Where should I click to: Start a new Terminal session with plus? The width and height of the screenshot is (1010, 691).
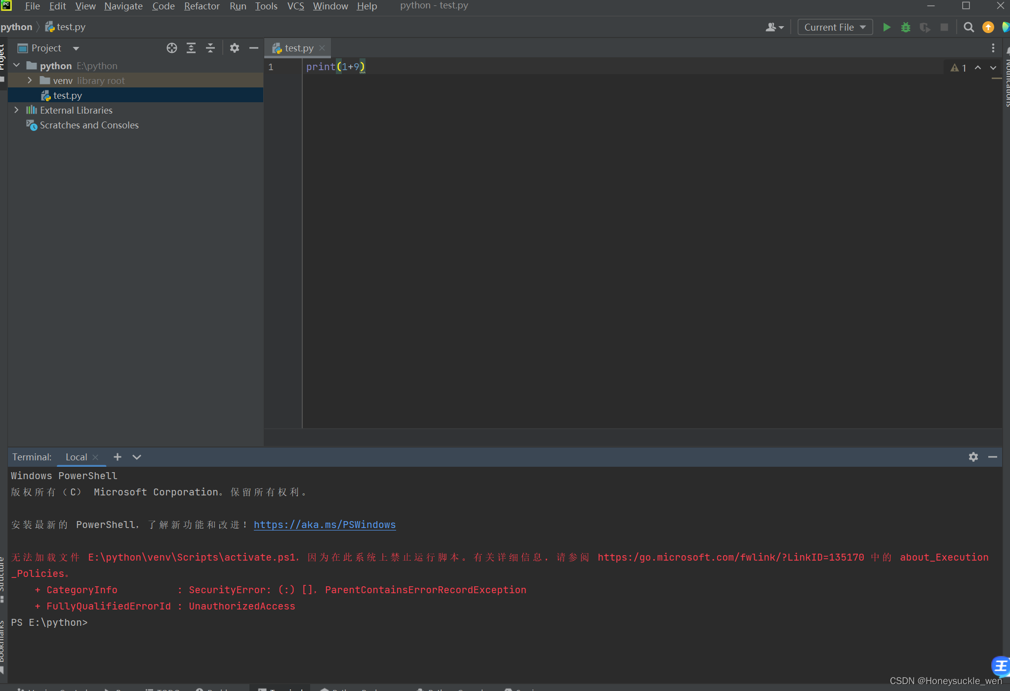(x=117, y=457)
